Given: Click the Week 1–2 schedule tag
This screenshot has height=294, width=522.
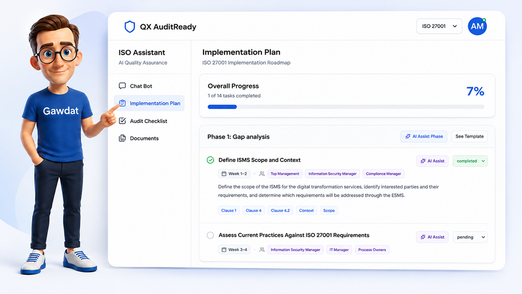Looking at the screenshot, I should 234,174.
